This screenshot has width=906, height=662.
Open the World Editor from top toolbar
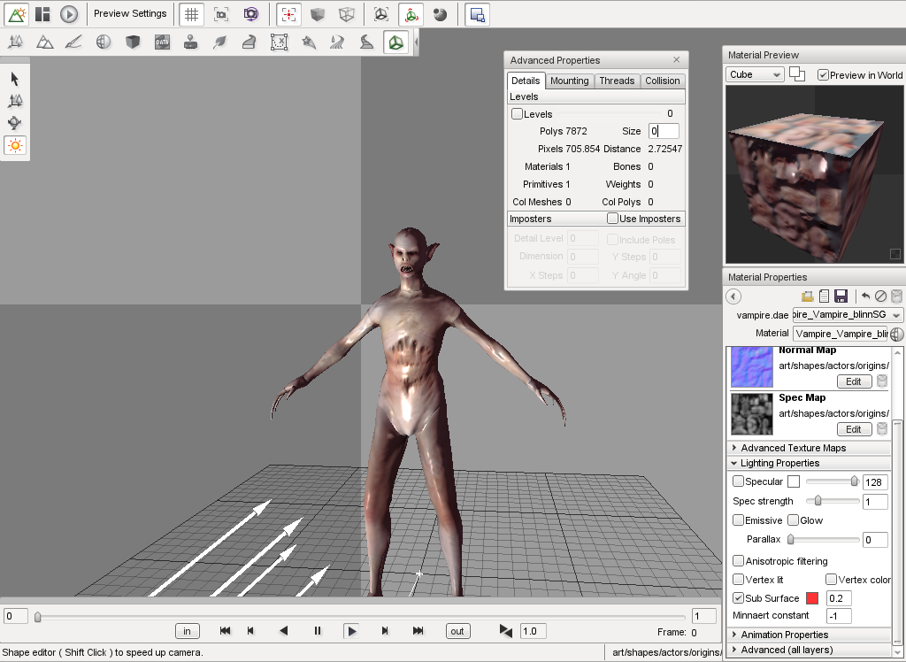tap(17, 14)
